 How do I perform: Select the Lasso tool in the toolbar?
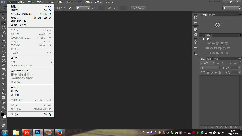pos(3,27)
